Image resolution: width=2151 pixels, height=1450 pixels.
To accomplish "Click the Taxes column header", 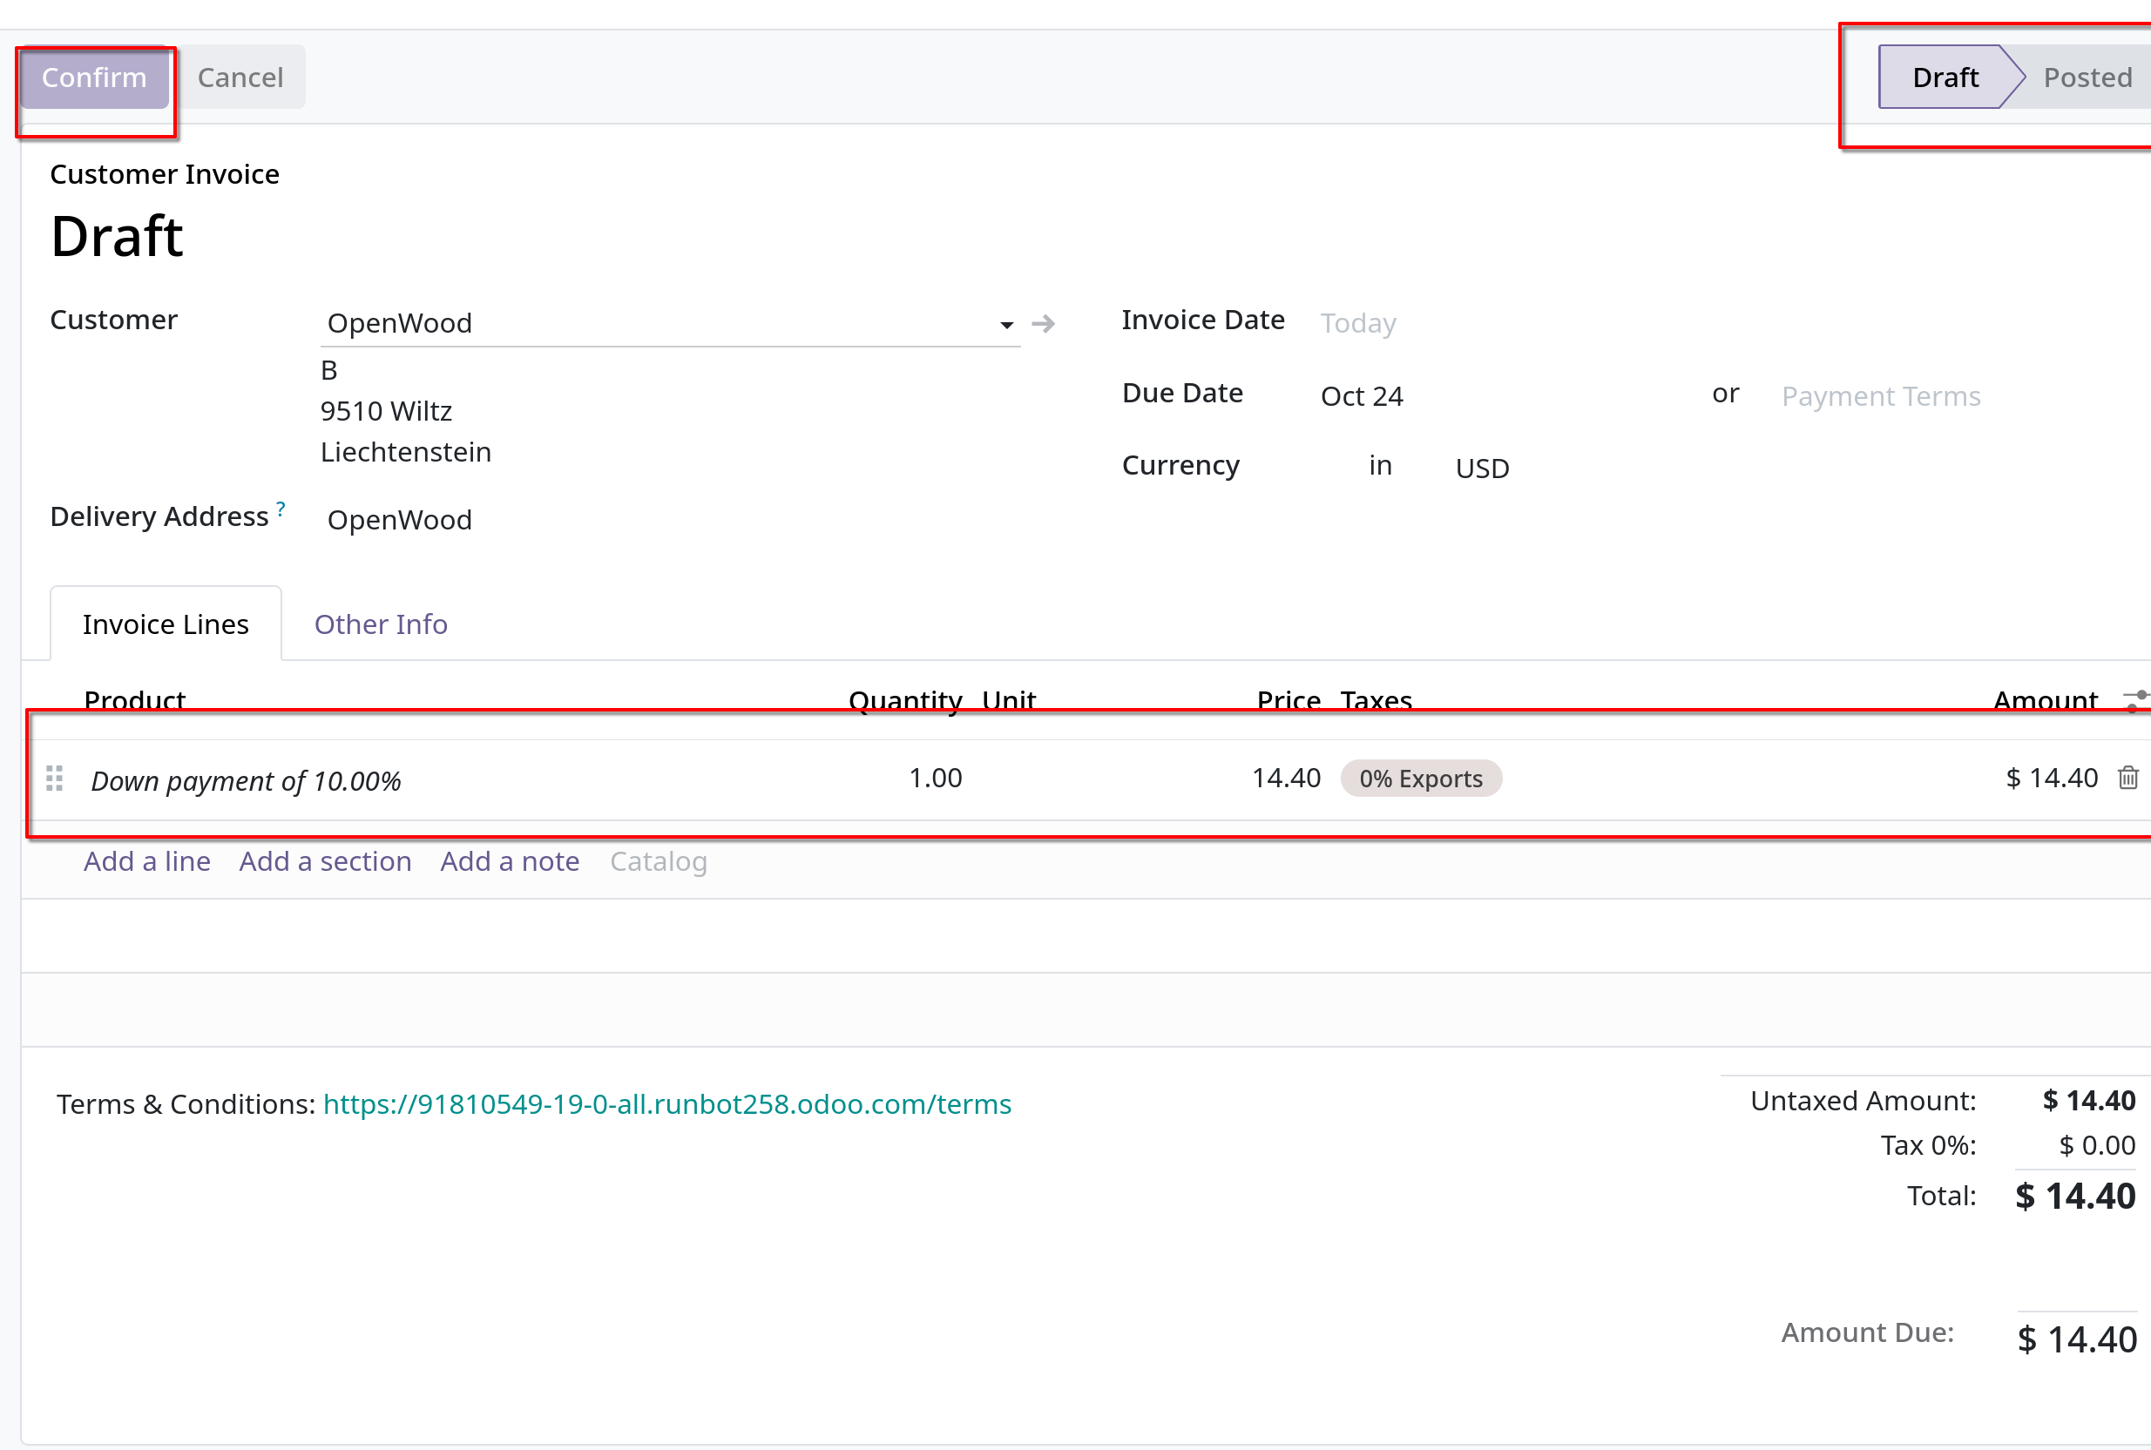I will point(1376,700).
